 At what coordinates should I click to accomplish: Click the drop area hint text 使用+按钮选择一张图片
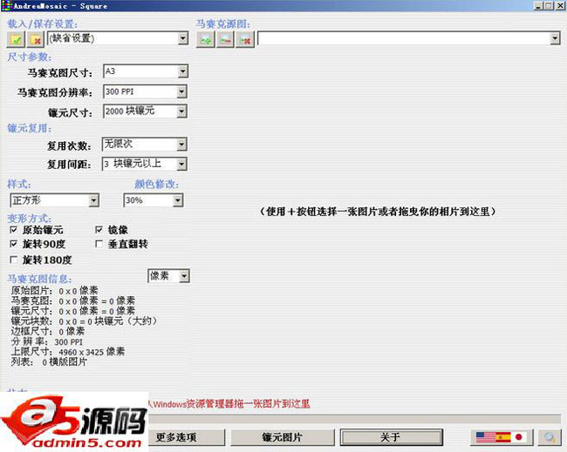pyautogui.click(x=378, y=212)
